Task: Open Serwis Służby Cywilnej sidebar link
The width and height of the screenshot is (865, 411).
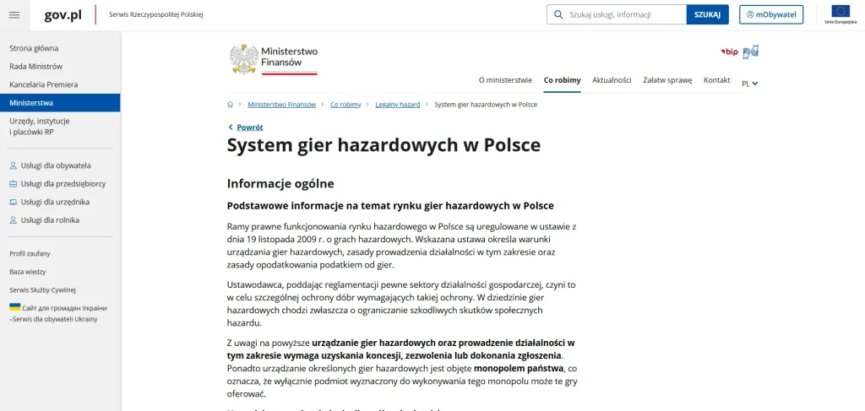Action: pos(42,290)
